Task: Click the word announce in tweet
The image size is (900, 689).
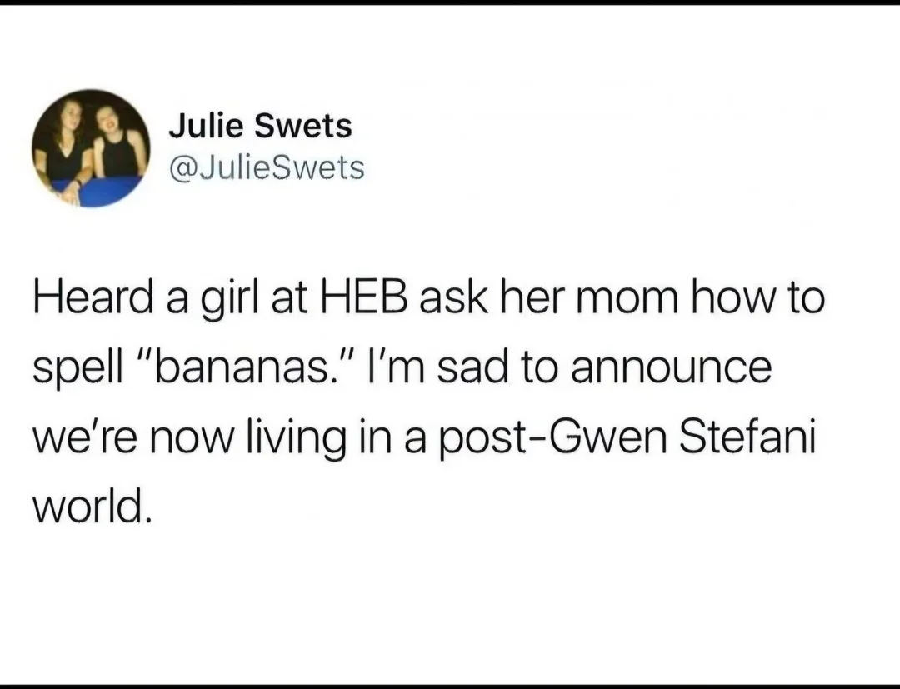Action: pyautogui.click(x=671, y=368)
